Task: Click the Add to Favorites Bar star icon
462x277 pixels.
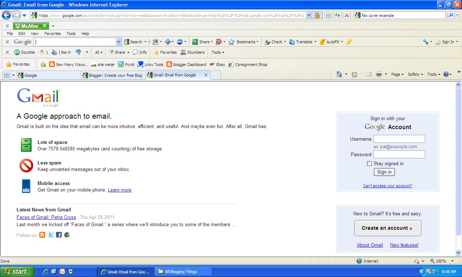Action: pyautogui.click(x=43, y=65)
